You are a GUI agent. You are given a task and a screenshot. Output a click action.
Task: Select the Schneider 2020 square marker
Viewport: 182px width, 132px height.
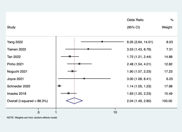click(59, 86)
